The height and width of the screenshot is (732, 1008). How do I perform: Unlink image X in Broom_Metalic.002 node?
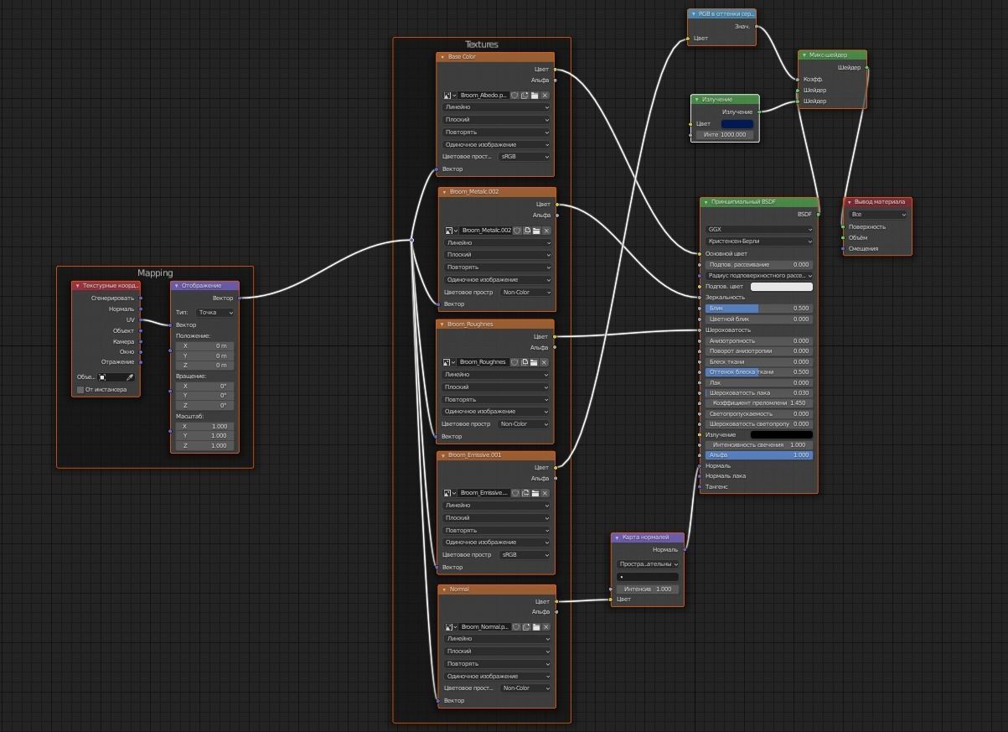[547, 231]
